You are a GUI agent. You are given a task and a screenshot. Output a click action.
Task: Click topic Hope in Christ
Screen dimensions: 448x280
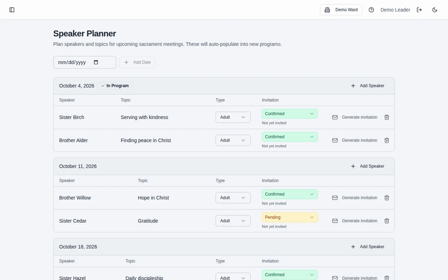point(153,198)
